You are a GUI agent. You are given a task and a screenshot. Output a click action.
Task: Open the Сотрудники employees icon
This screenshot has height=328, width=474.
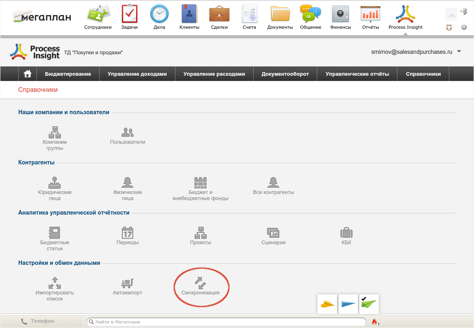pyautogui.click(x=98, y=14)
